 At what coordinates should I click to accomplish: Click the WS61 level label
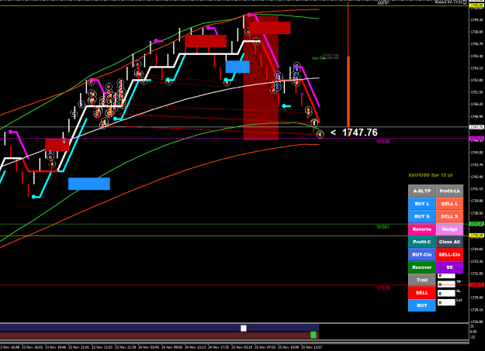point(383,227)
